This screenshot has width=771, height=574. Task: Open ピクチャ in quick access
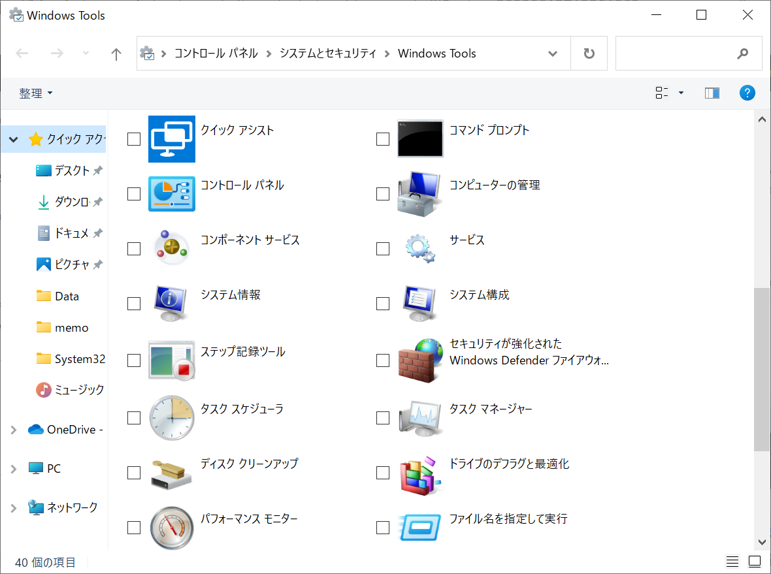pos(69,264)
